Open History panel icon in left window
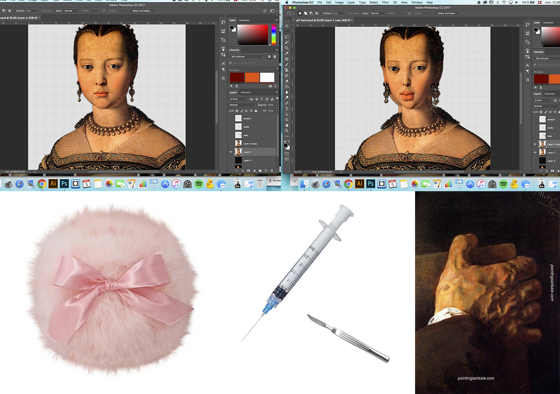This screenshot has height=394, width=560. (223, 22)
